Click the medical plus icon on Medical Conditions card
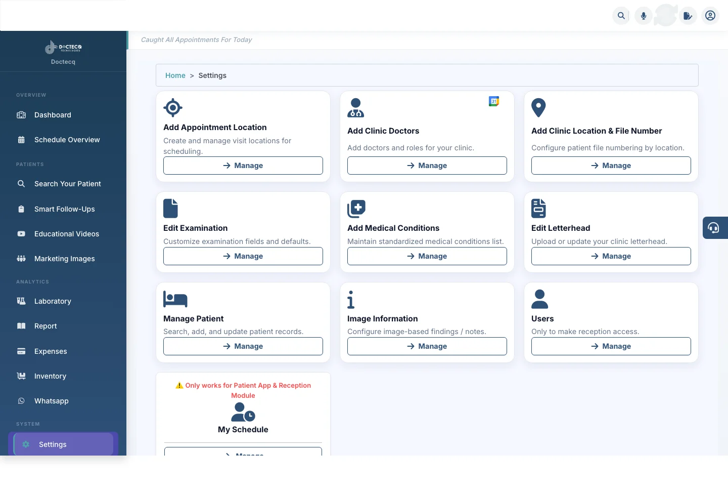 356,209
